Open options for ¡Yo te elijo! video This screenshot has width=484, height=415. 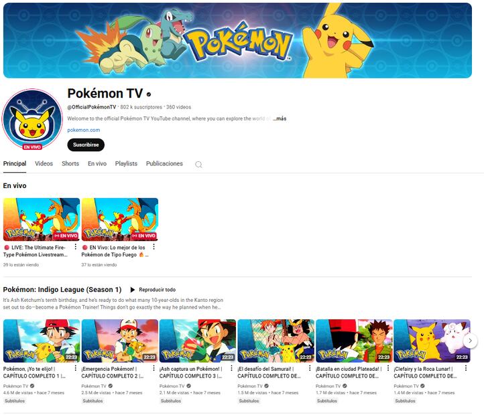pyautogui.click(x=76, y=369)
